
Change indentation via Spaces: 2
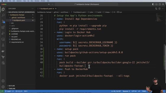click(x=126, y=91)
